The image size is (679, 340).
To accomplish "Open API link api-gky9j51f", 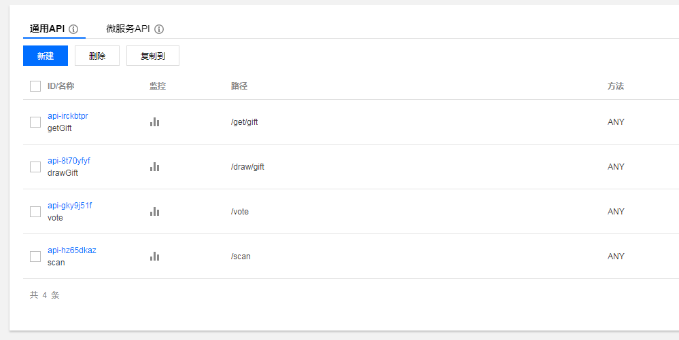I will [69, 206].
